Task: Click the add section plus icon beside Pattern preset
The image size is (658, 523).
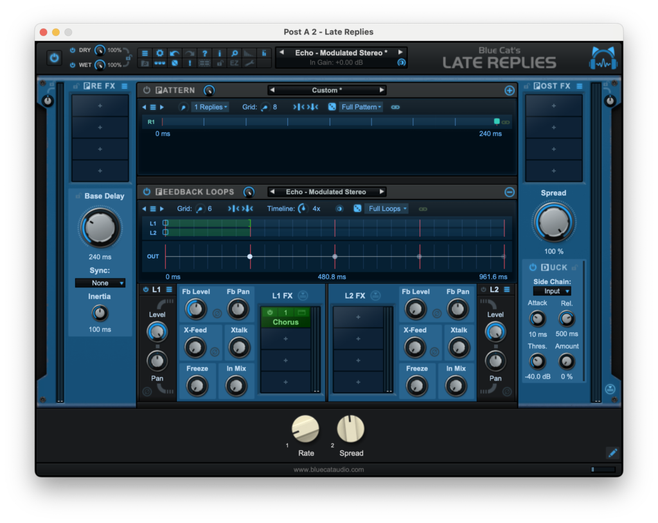Action: tap(509, 90)
